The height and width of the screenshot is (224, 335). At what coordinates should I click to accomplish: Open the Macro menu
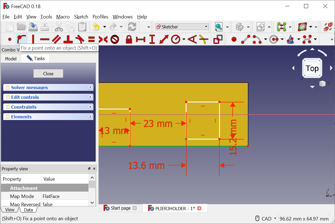tap(63, 17)
